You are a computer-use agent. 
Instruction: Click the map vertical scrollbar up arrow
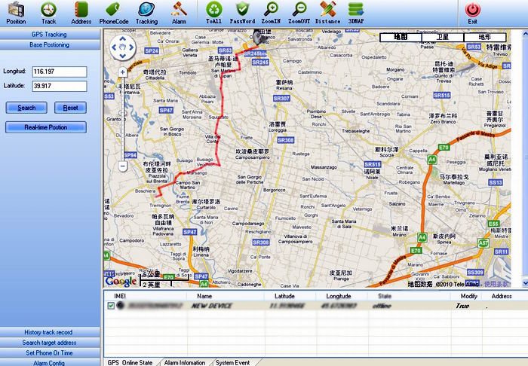point(525,33)
